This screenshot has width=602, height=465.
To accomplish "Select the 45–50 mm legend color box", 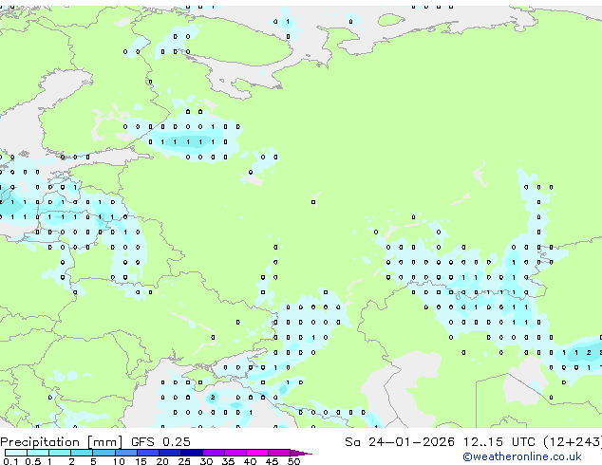I will 279,453.
